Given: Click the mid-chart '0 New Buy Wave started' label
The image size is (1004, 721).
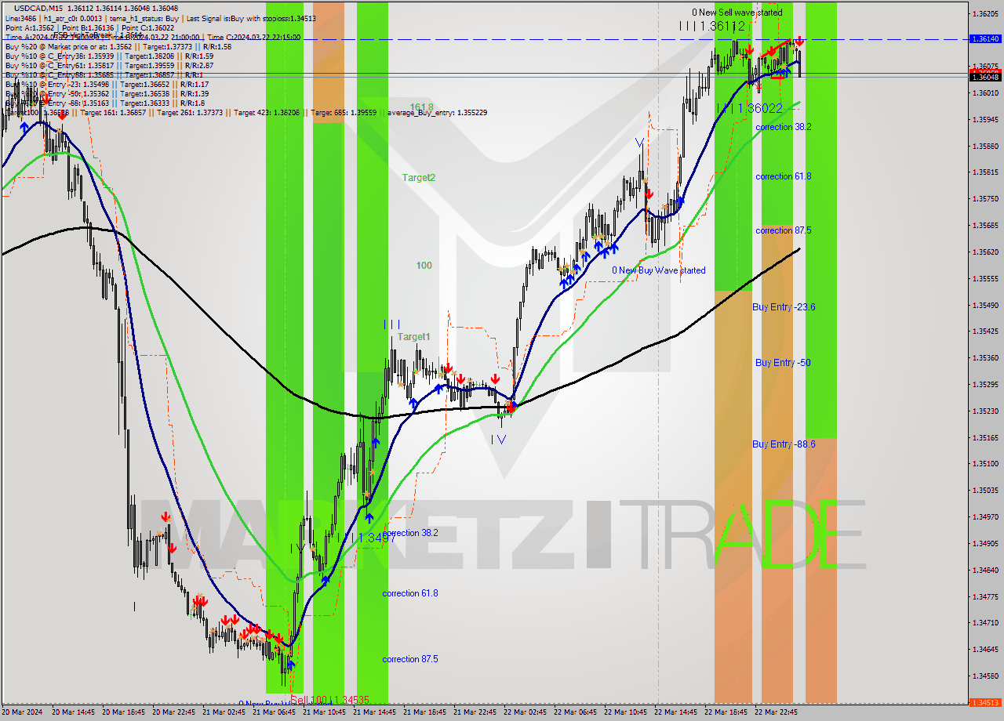Looking at the screenshot, I should pyautogui.click(x=658, y=270).
